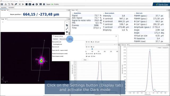Click the Amplitude (gaus.) row

click(x=149, y=27)
